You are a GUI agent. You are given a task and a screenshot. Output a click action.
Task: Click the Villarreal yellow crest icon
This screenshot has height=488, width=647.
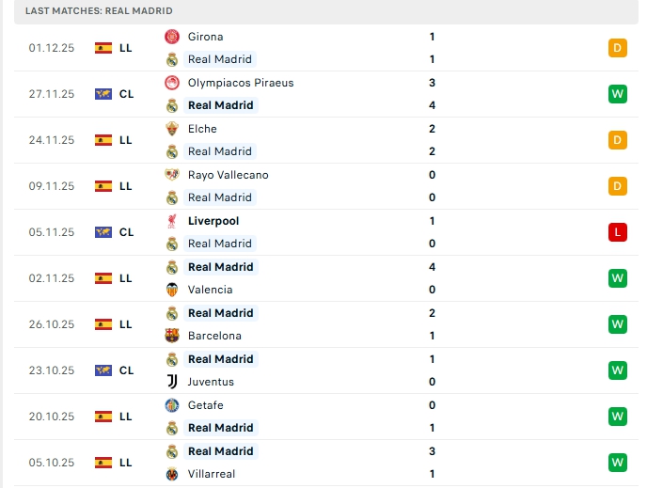click(172, 474)
